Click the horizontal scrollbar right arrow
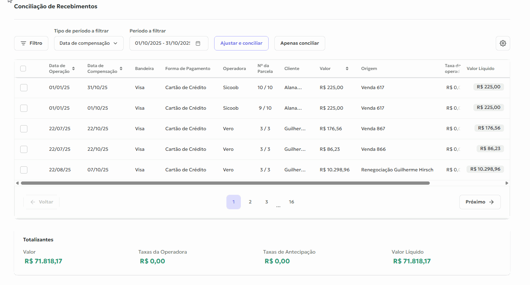The width and height of the screenshot is (530, 285). (x=507, y=183)
